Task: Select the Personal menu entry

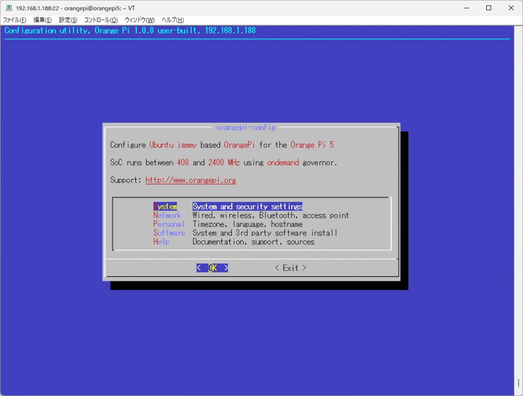Action: pos(169,224)
